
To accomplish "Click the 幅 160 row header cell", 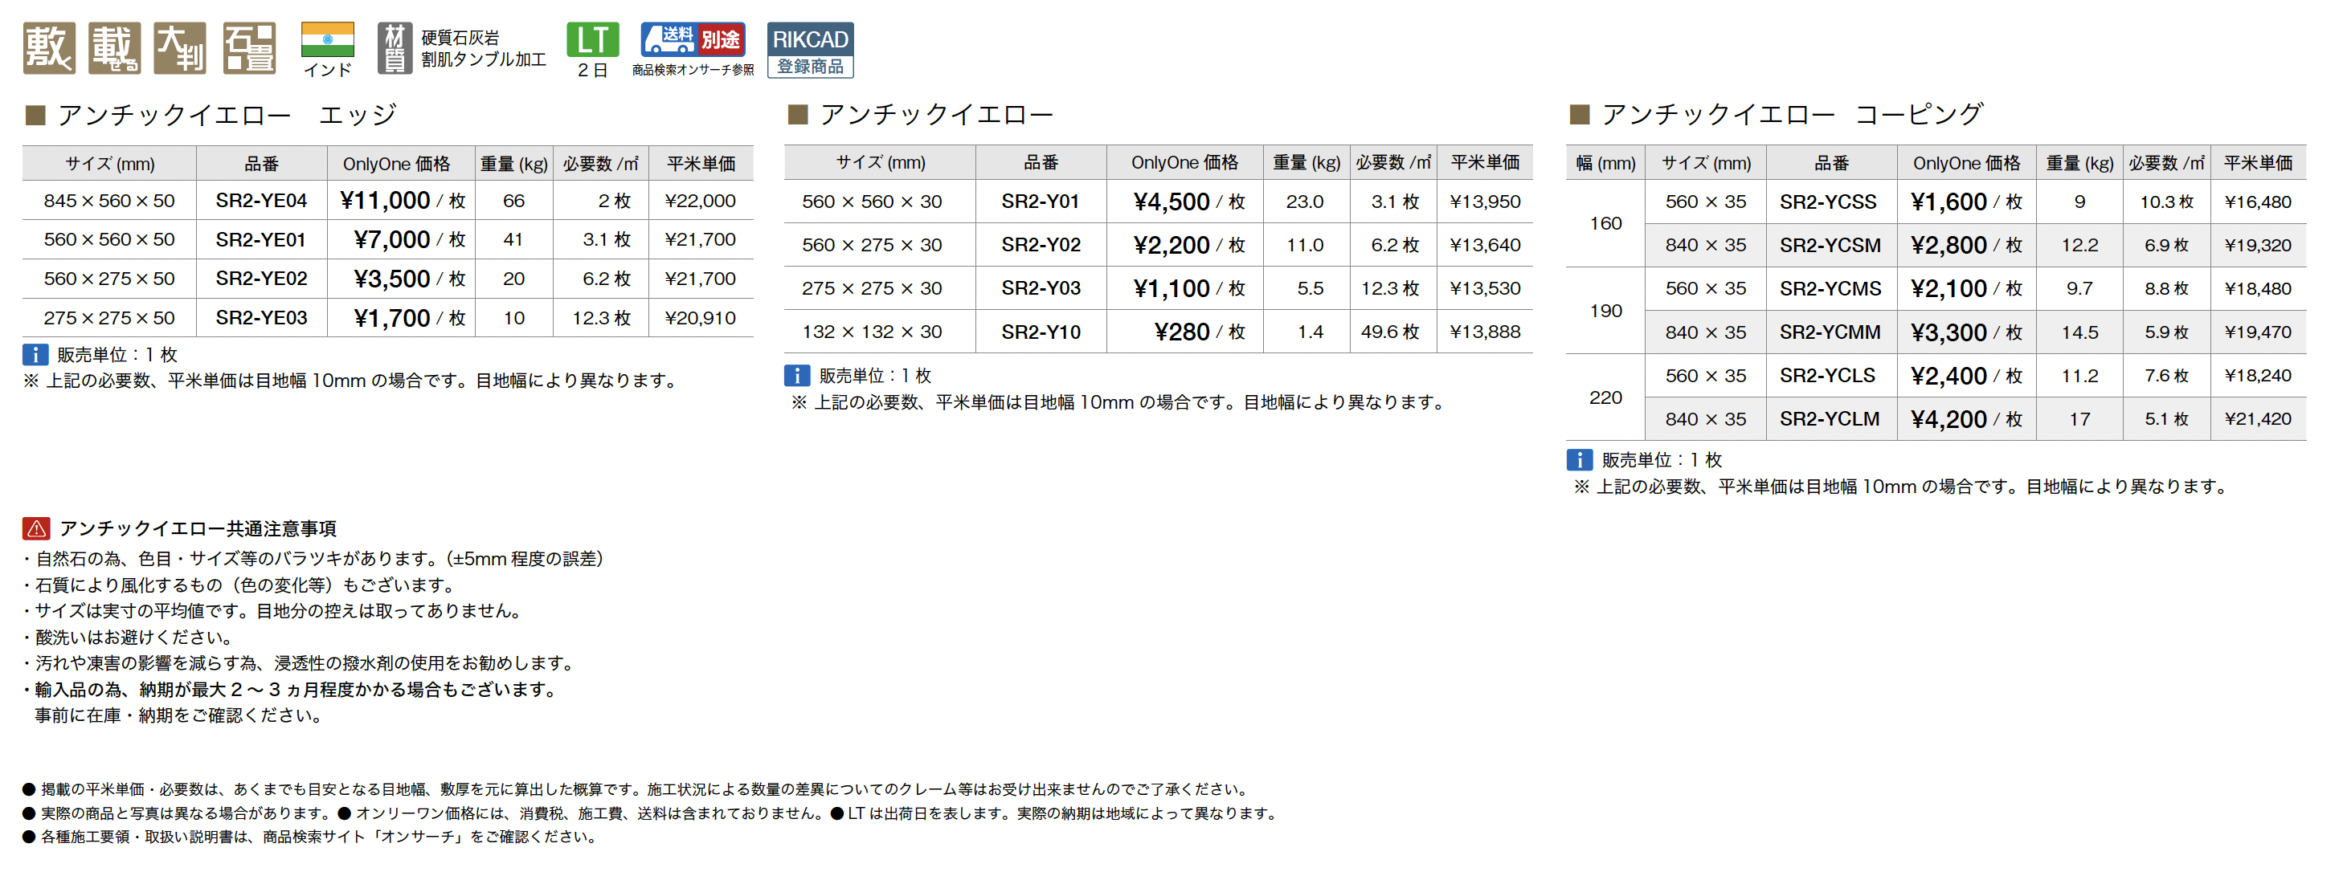I will 1605,223.
